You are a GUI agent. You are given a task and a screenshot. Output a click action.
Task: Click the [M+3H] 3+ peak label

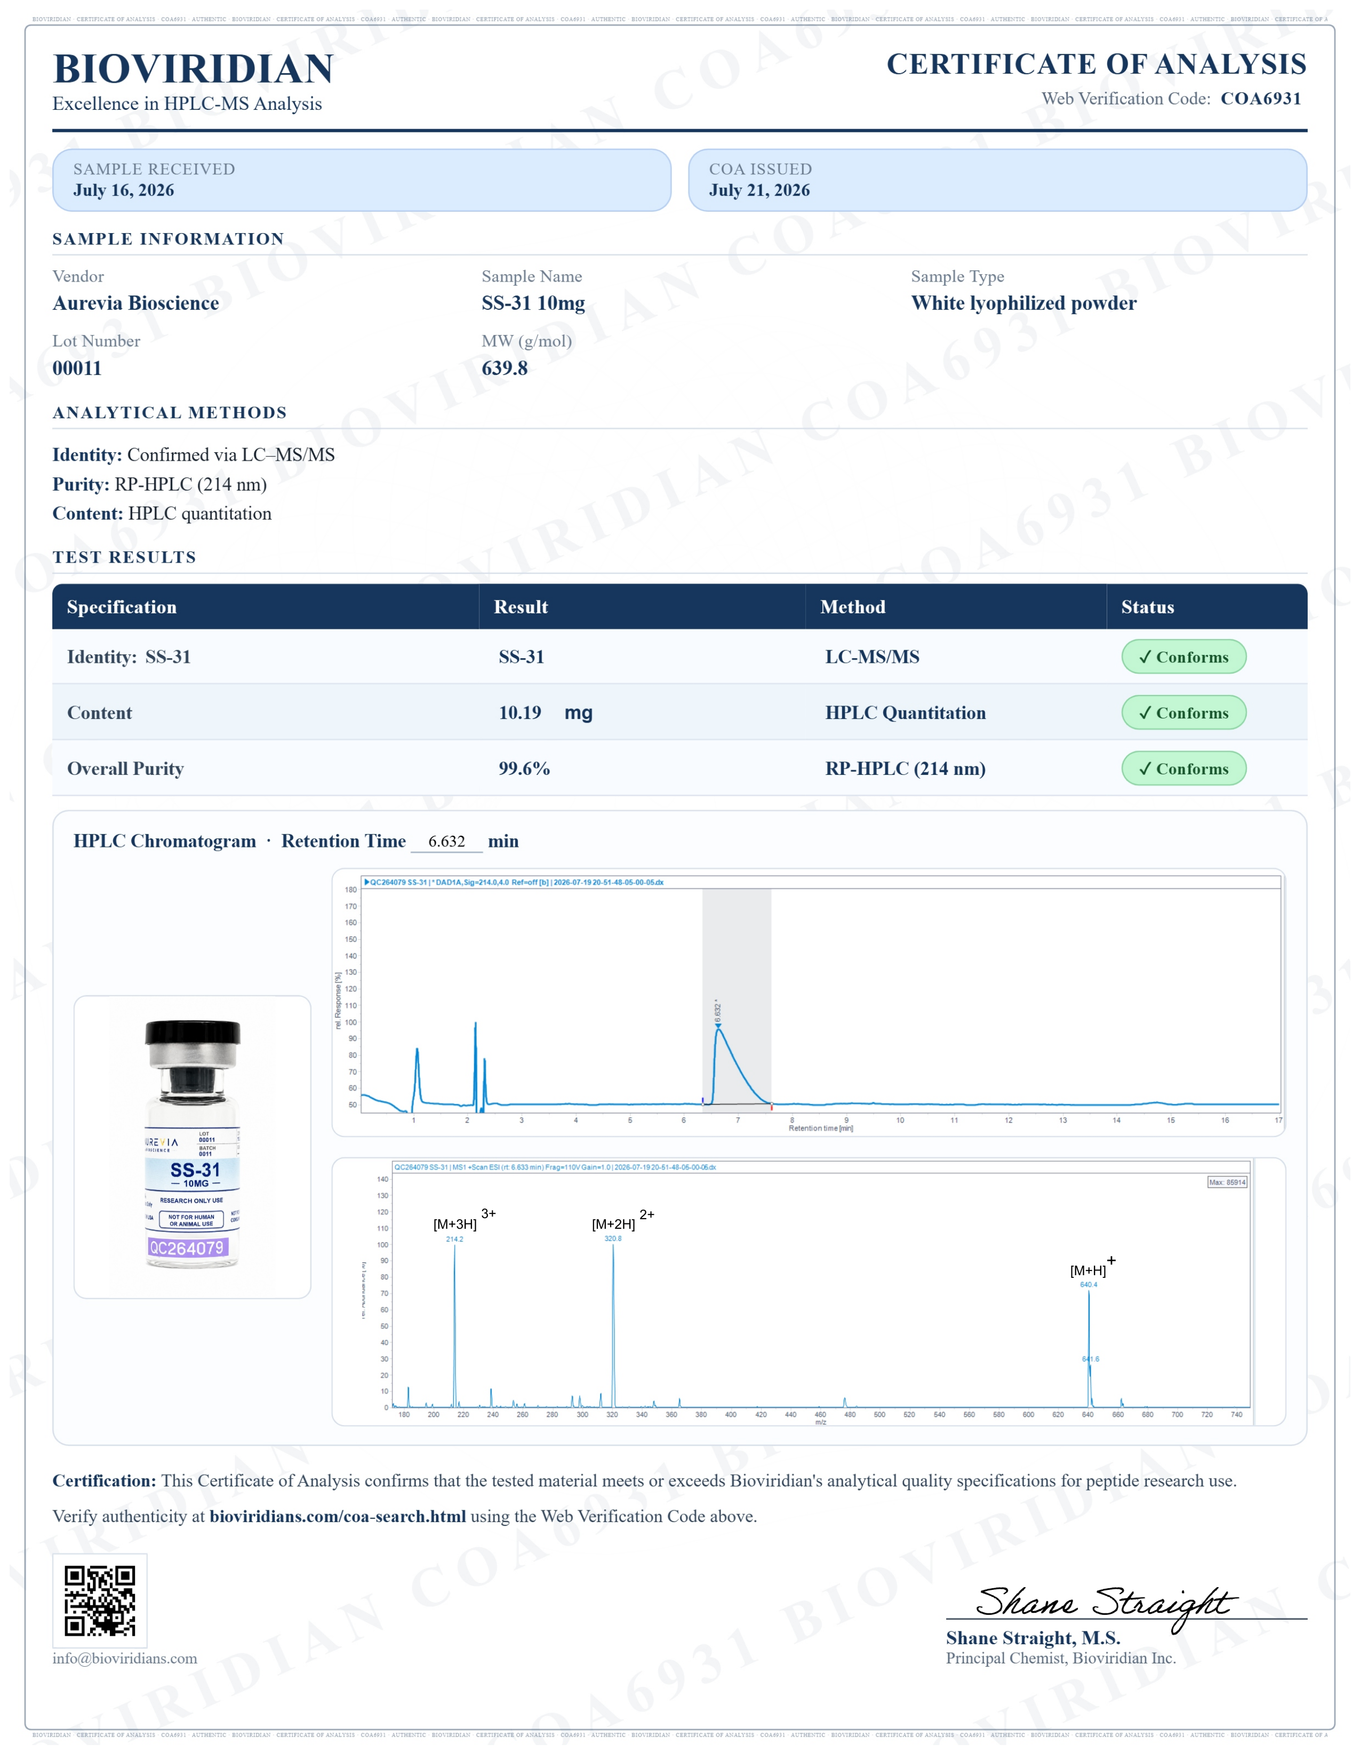464,1220
